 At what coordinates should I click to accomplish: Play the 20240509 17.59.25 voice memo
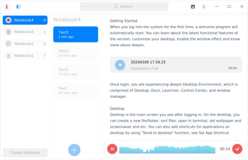(120, 65)
